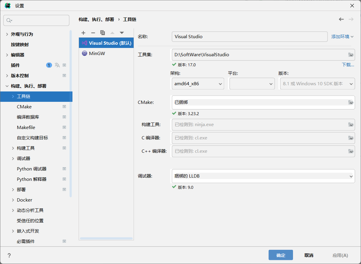
Task: Browse folder for 工具集 path
Action: (351, 54)
